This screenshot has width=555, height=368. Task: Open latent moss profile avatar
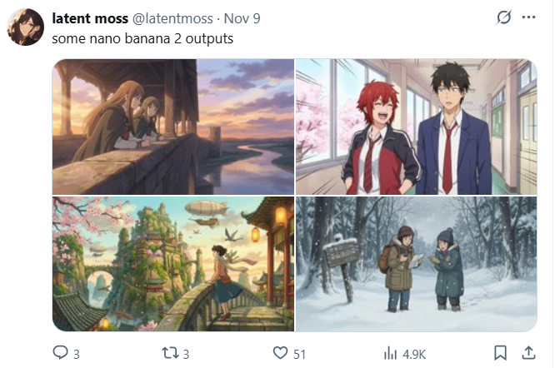26,27
